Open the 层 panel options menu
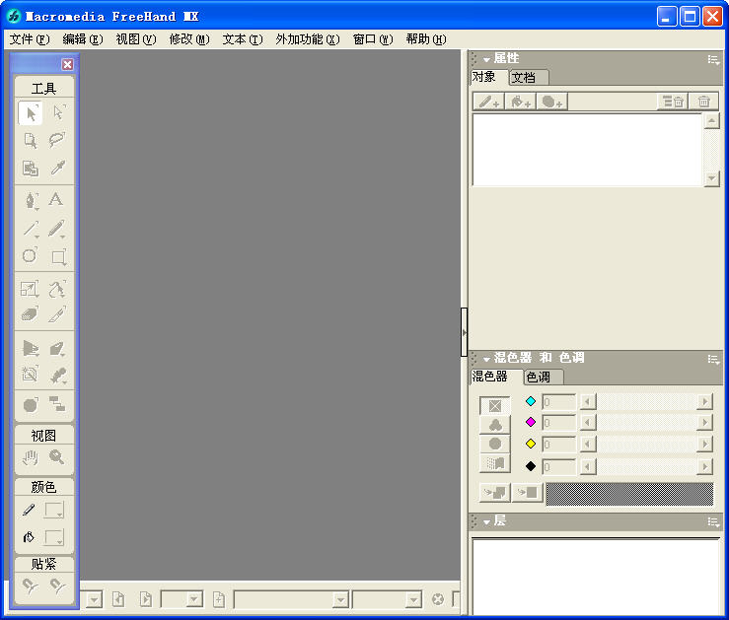Viewport: 729px width, 620px height. [x=713, y=522]
